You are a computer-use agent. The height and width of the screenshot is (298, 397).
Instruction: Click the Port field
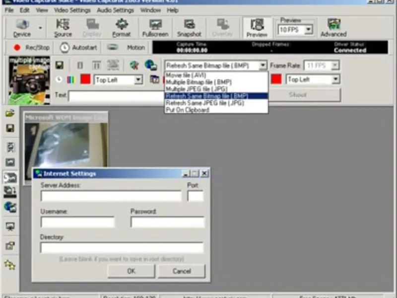(195, 196)
